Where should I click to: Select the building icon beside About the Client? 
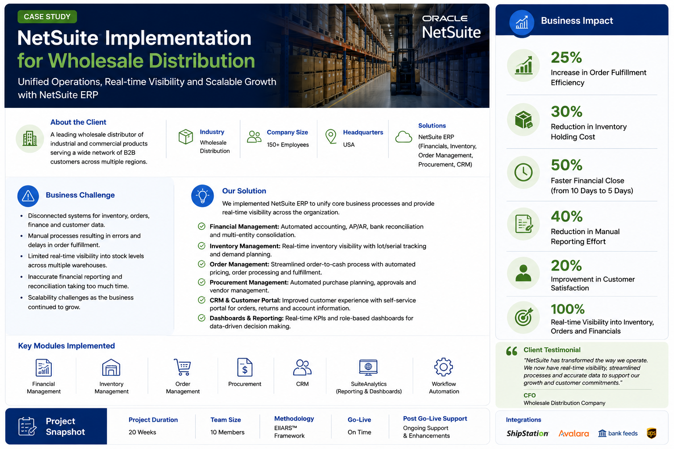(30, 139)
